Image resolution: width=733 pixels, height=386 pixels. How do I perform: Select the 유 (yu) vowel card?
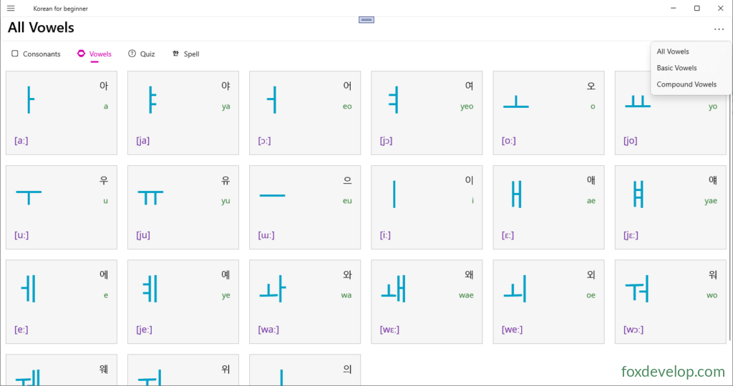(x=183, y=207)
